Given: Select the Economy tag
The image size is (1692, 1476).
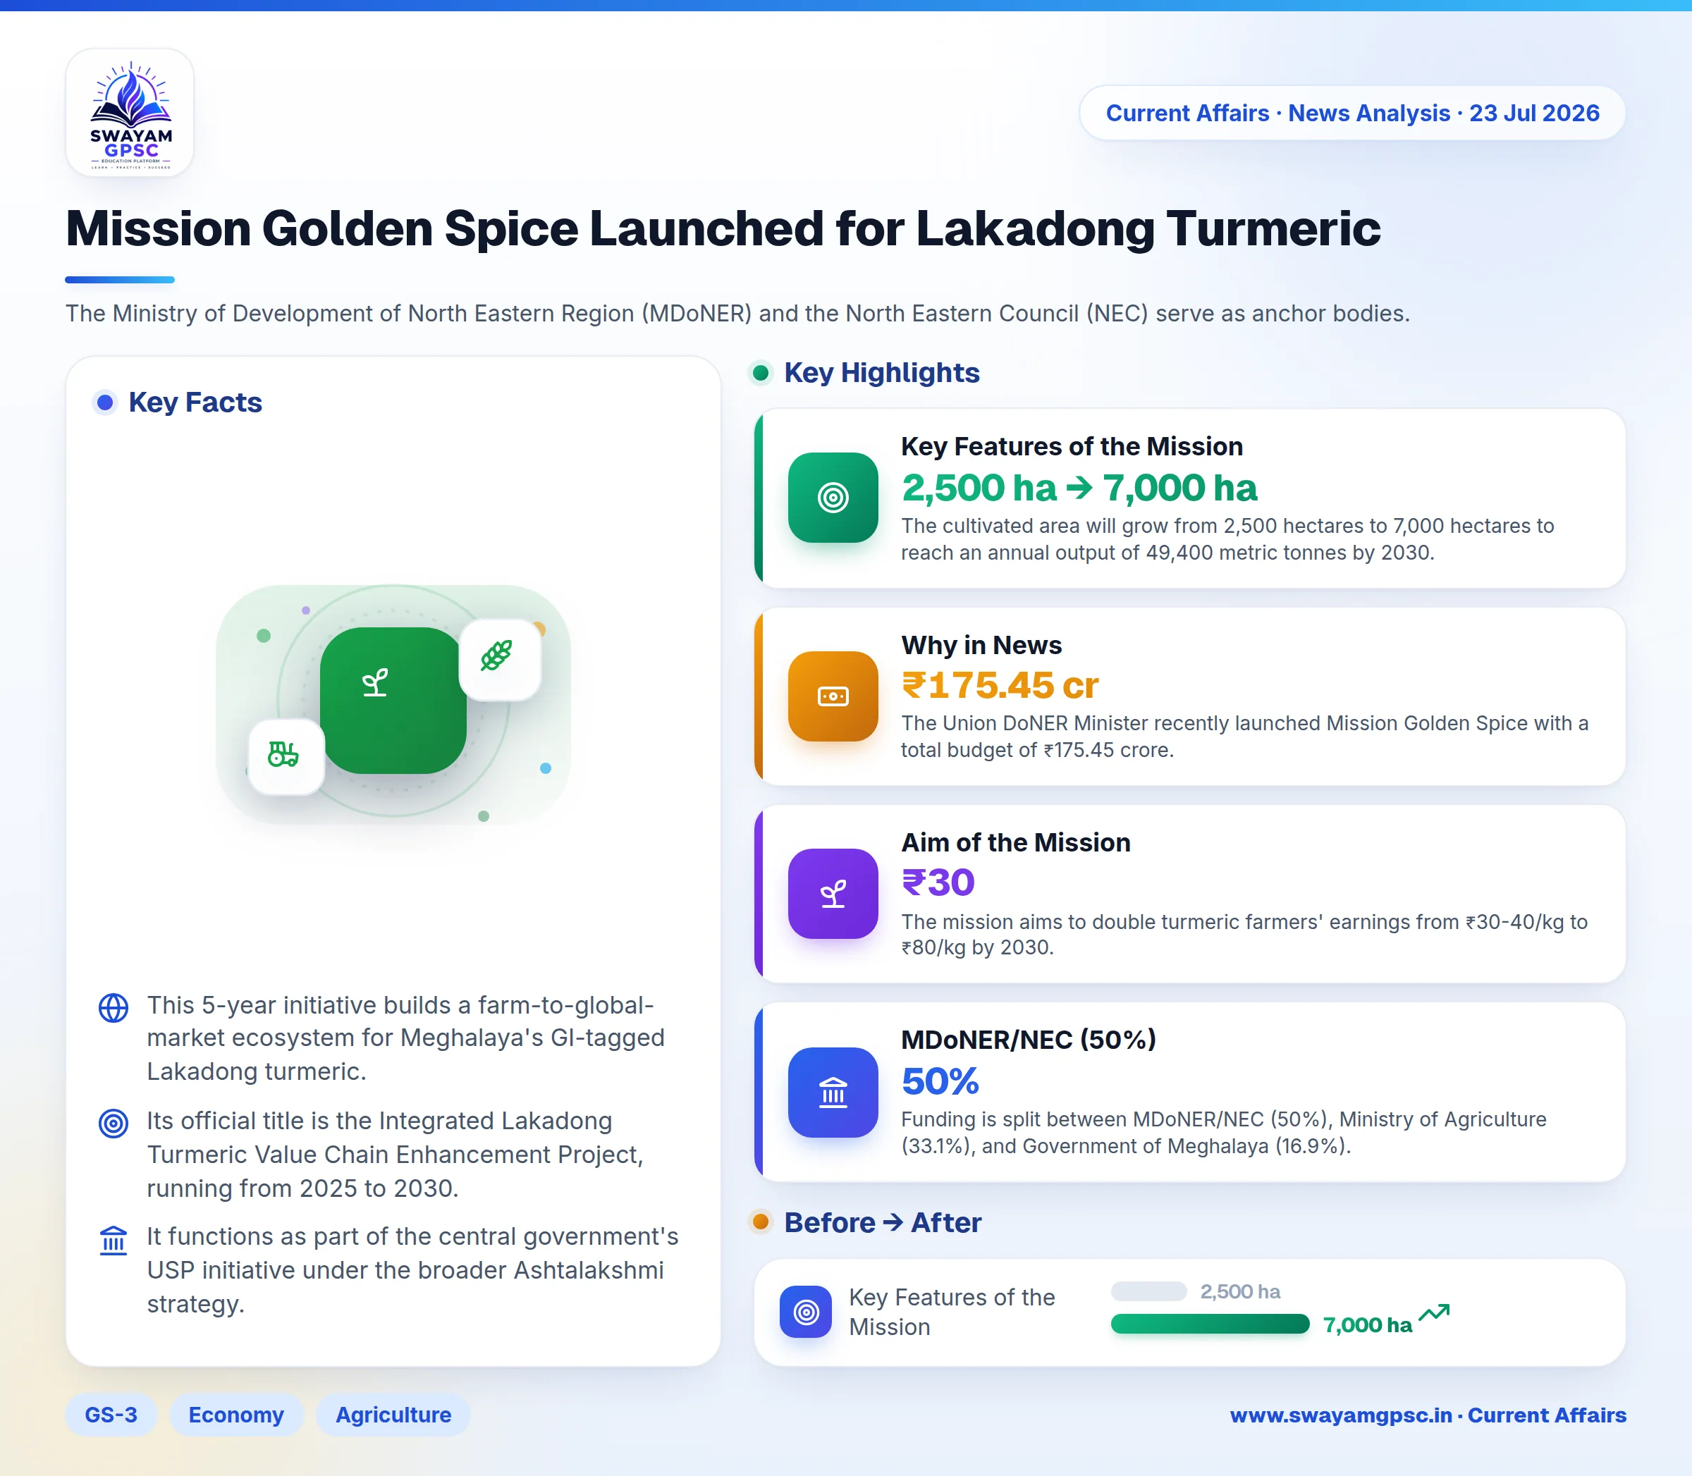Looking at the screenshot, I should pos(236,1415).
